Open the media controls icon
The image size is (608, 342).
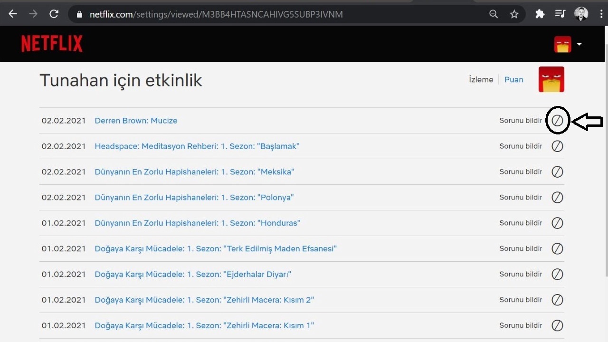point(560,14)
